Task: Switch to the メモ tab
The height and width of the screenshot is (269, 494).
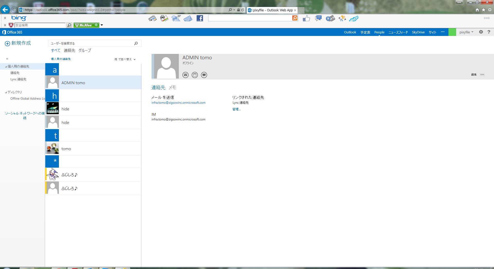Action: point(172,88)
